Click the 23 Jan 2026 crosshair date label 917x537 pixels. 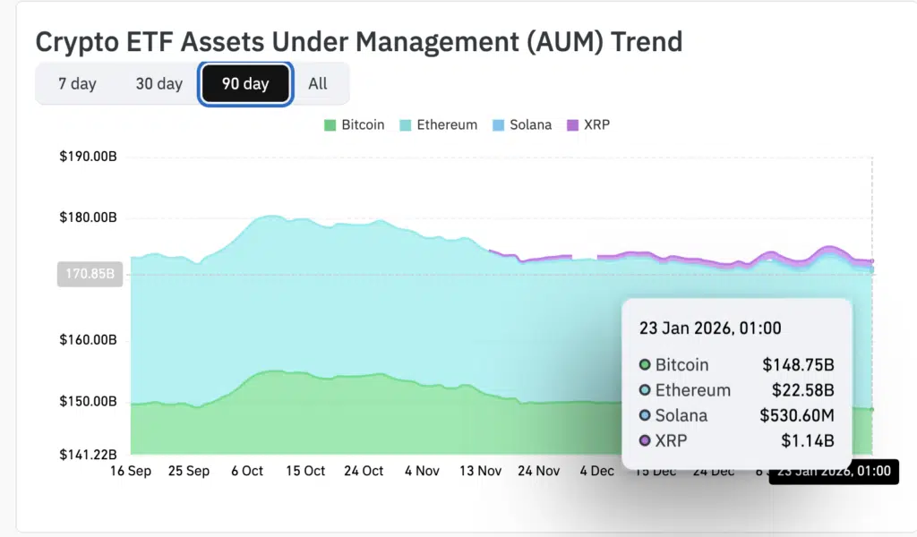833,472
